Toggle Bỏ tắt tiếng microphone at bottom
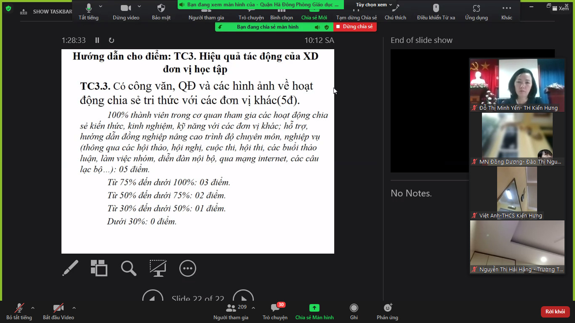The height and width of the screenshot is (323, 575). (x=19, y=311)
